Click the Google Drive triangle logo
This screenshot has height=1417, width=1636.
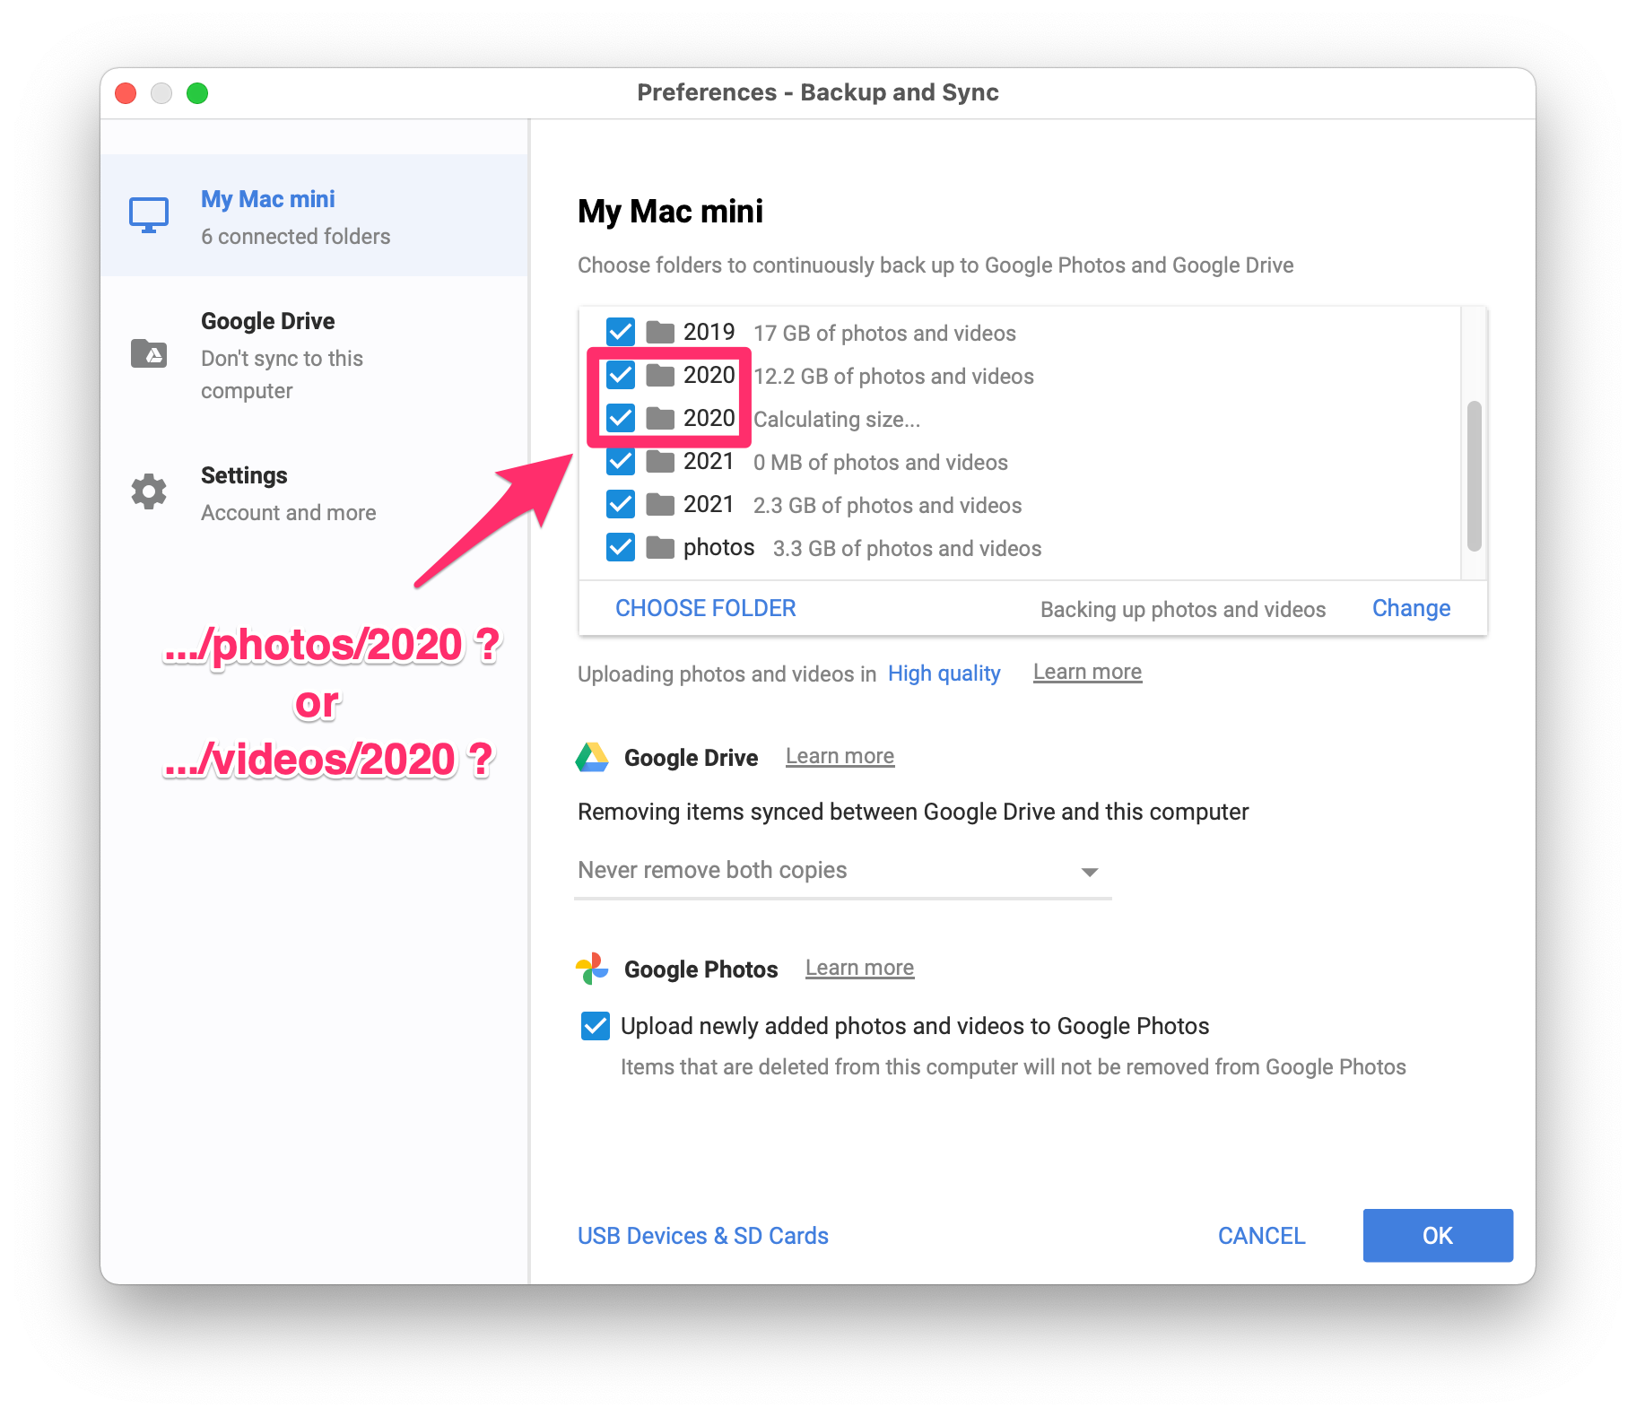click(592, 758)
